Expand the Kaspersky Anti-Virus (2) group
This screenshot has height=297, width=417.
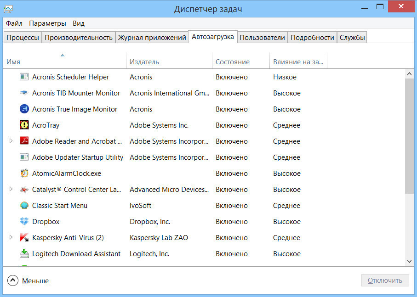pos(11,238)
